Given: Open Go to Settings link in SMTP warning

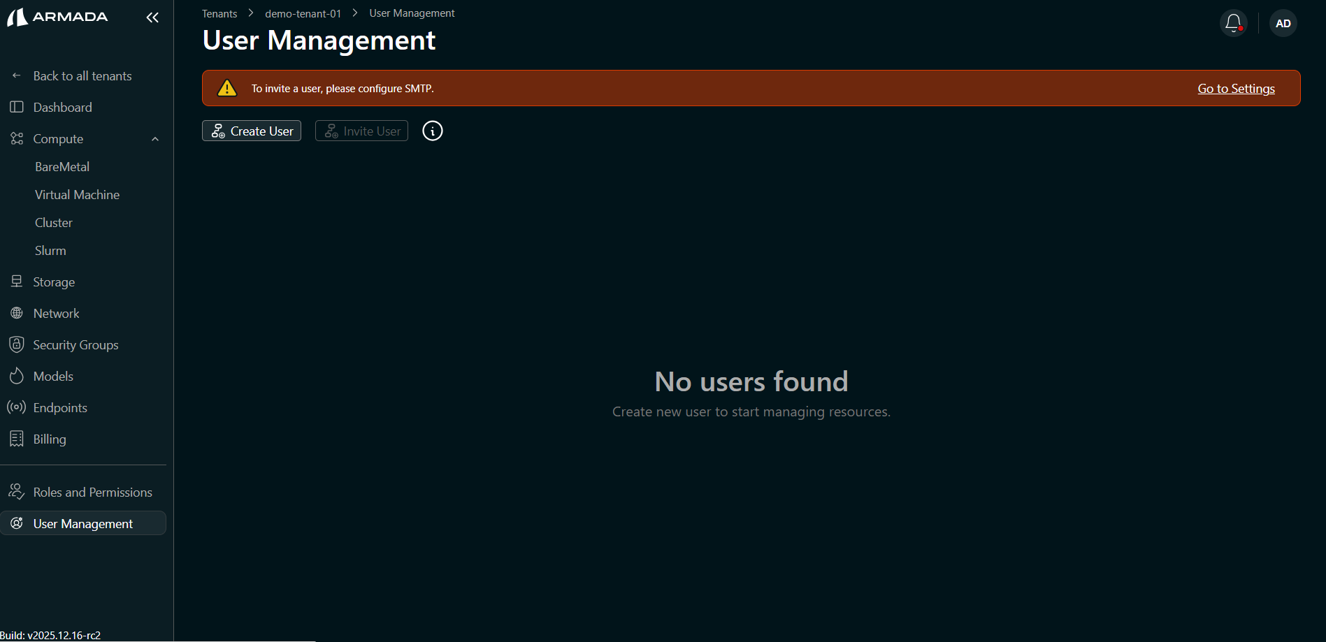Looking at the screenshot, I should (x=1235, y=88).
